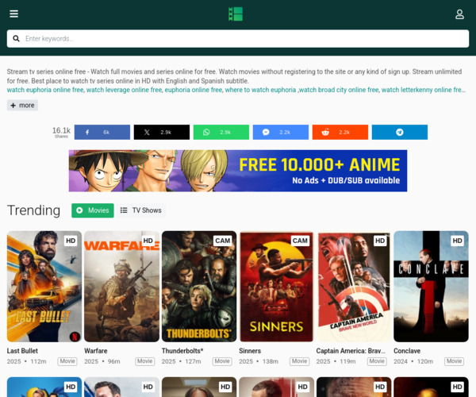Click the 2025 • 138m text under Sinners
The height and width of the screenshot is (397, 476).
tap(259, 361)
